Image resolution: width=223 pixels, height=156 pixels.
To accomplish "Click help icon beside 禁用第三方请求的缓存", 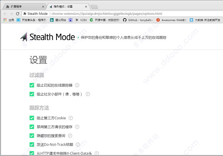I will click(x=77, y=127).
